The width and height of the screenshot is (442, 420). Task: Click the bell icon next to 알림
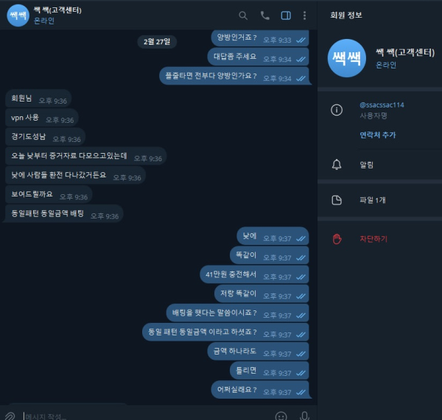click(337, 165)
